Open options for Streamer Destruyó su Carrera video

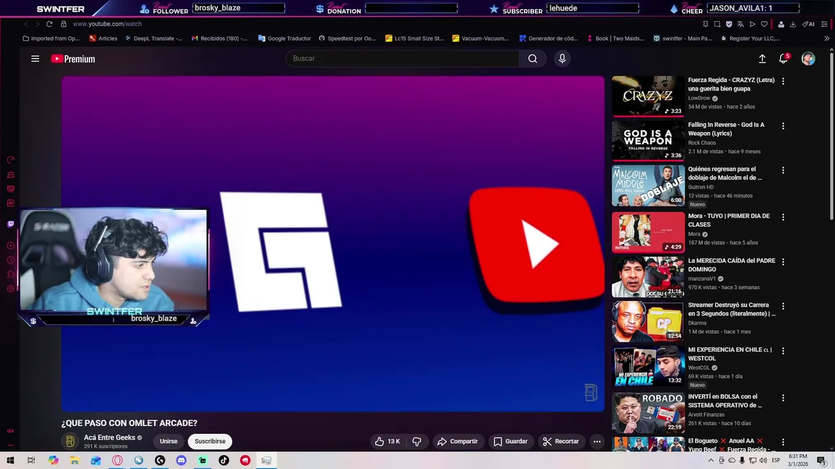coord(783,306)
